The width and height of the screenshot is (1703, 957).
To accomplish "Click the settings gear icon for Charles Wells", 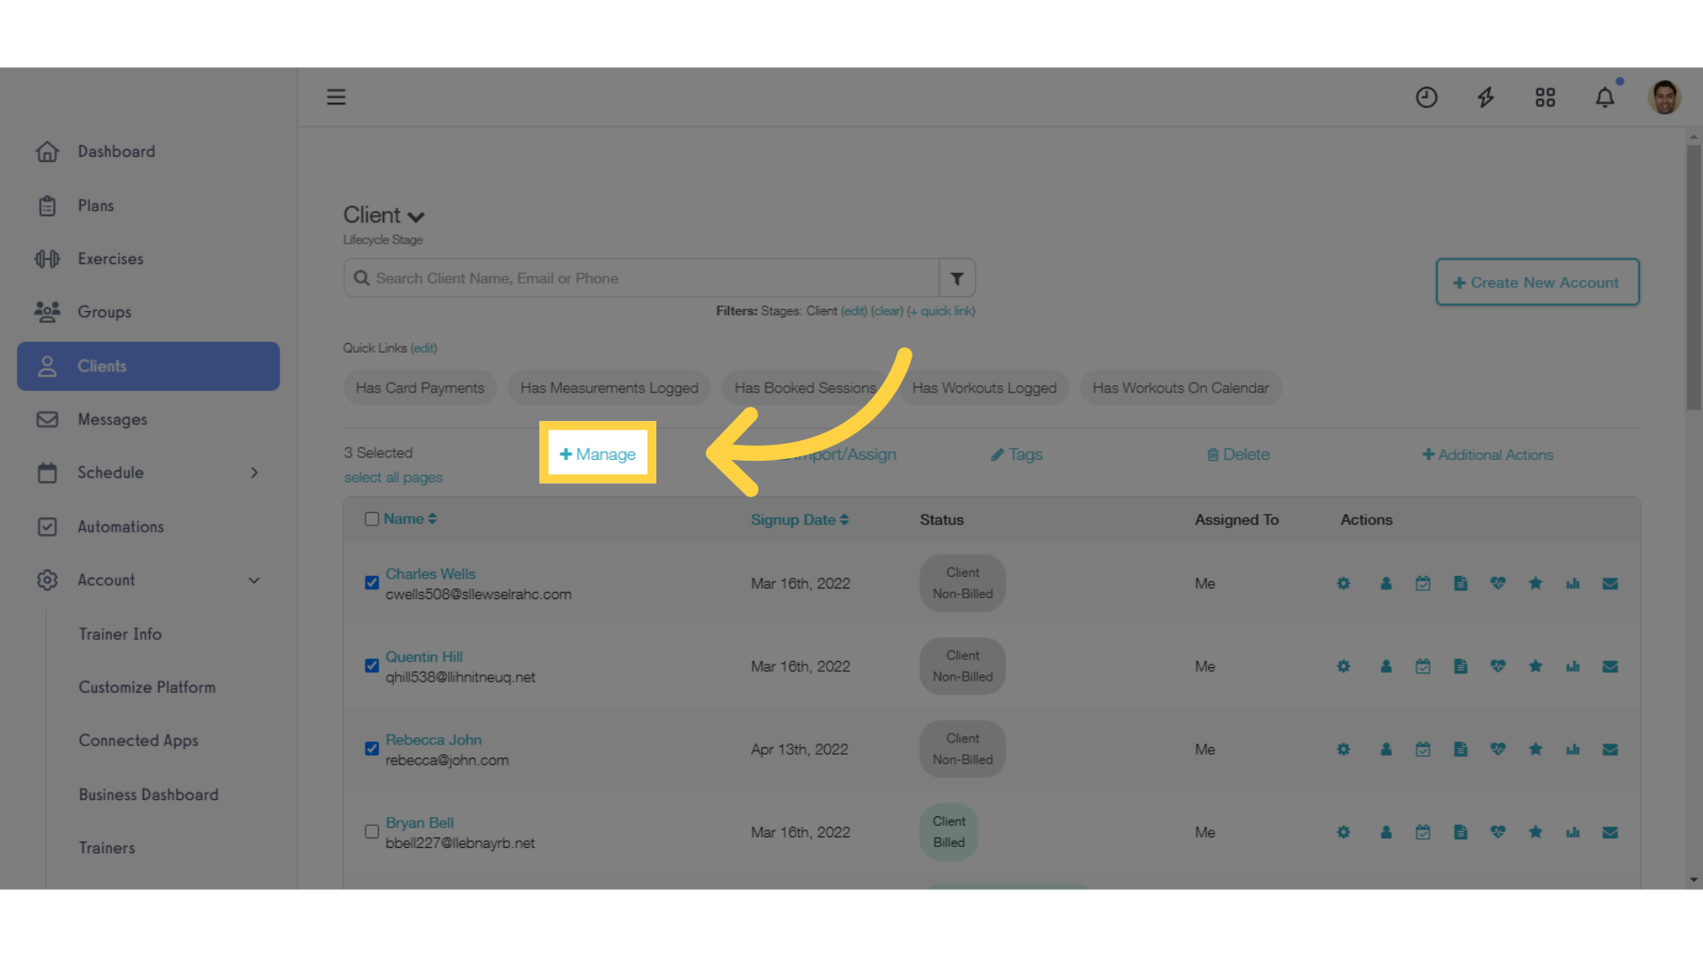I will tap(1344, 582).
